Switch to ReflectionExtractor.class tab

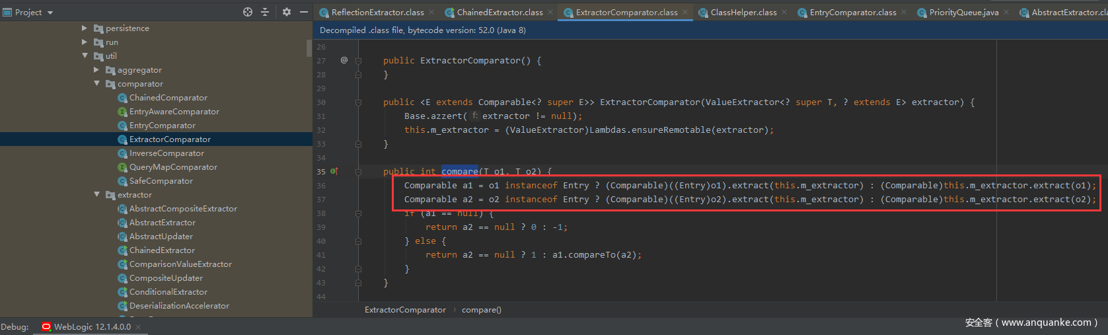pyautogui.click(x=377, y=12)
